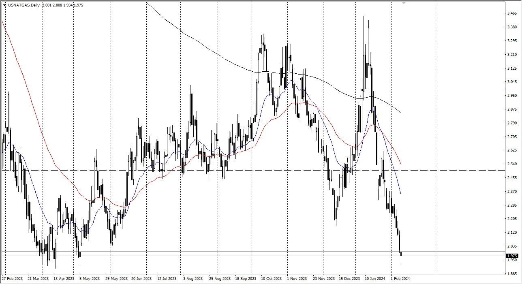Image resolution: width=522 pixels, height=284 pixels.
Task: Click the 18 Sep 2023 date label
Action: click(246, 279)
